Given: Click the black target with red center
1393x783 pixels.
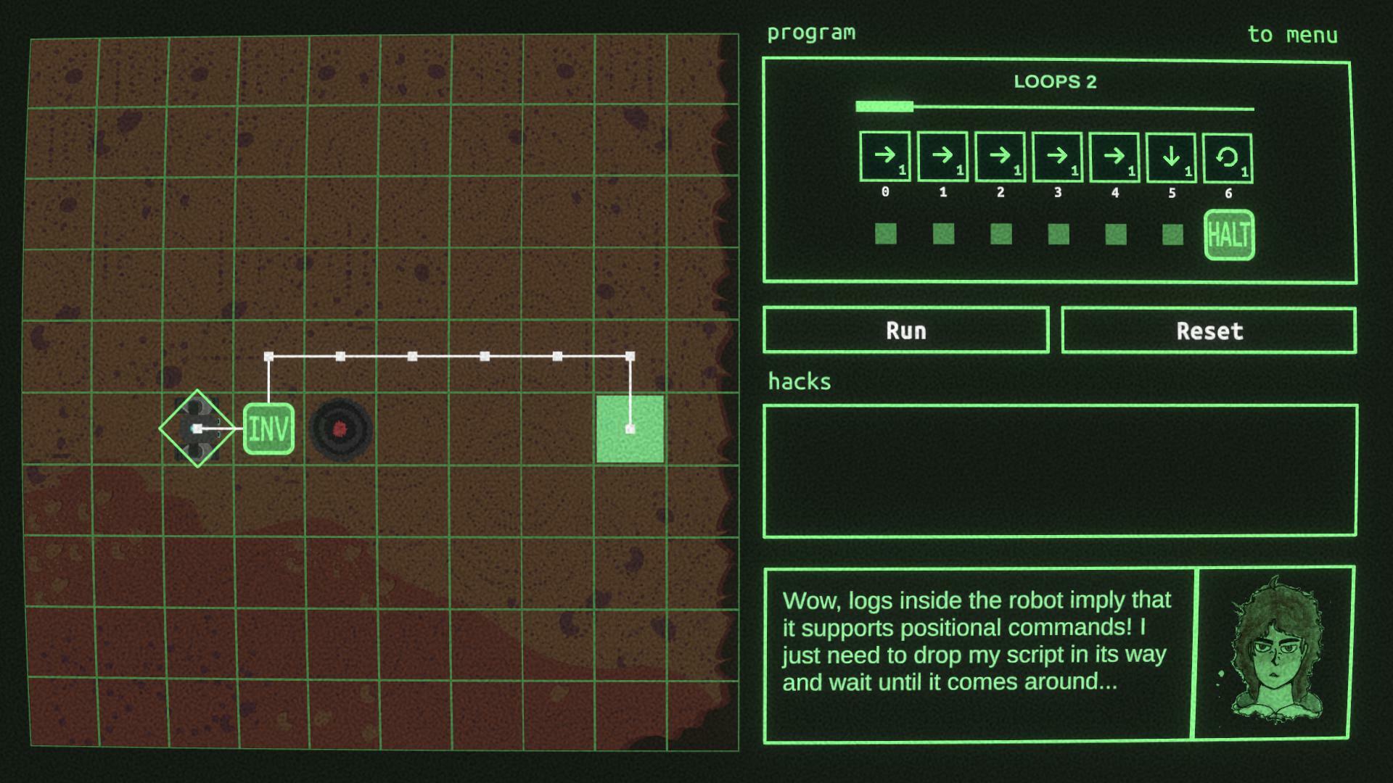Looking at the screenshot, I should coord(340,429).
